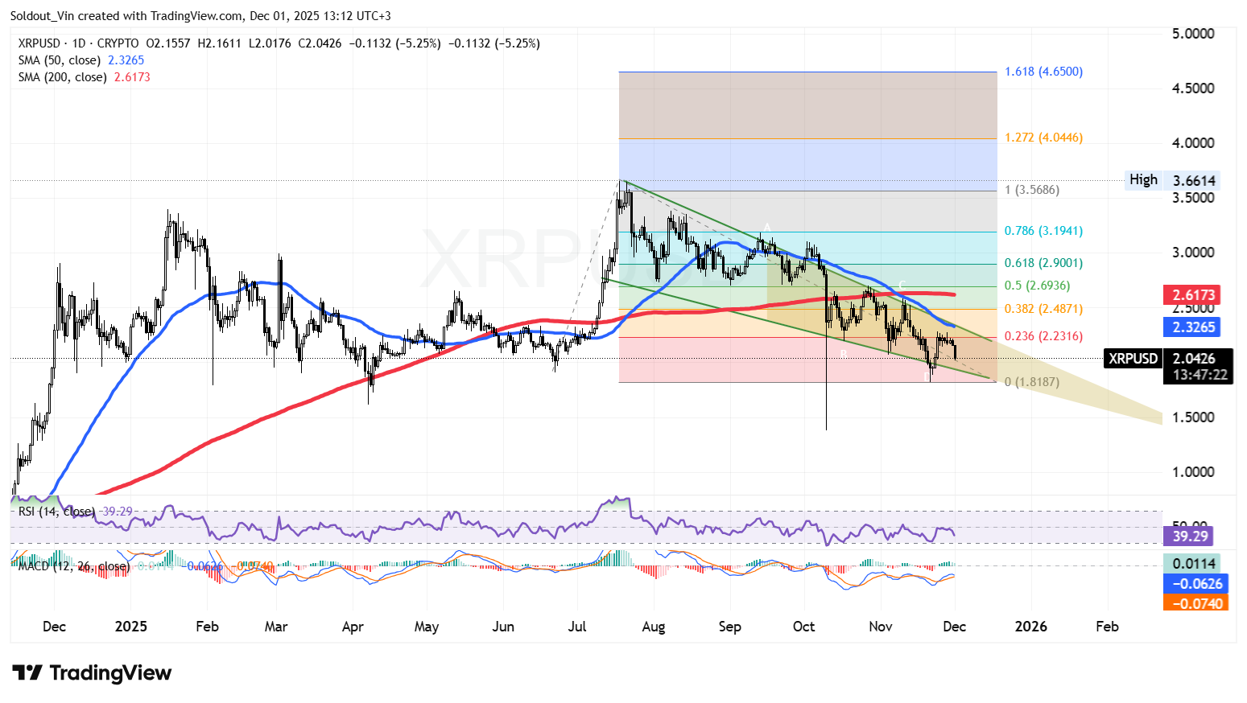This screenshot has height=703, width=1247.
Task: Click the TradingView logo
Action: pos(93,673)
